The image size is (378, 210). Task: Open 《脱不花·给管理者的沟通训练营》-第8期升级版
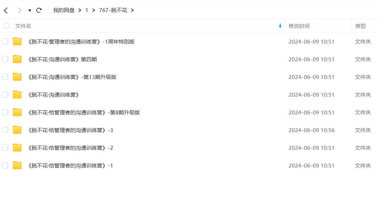(83, 113)
